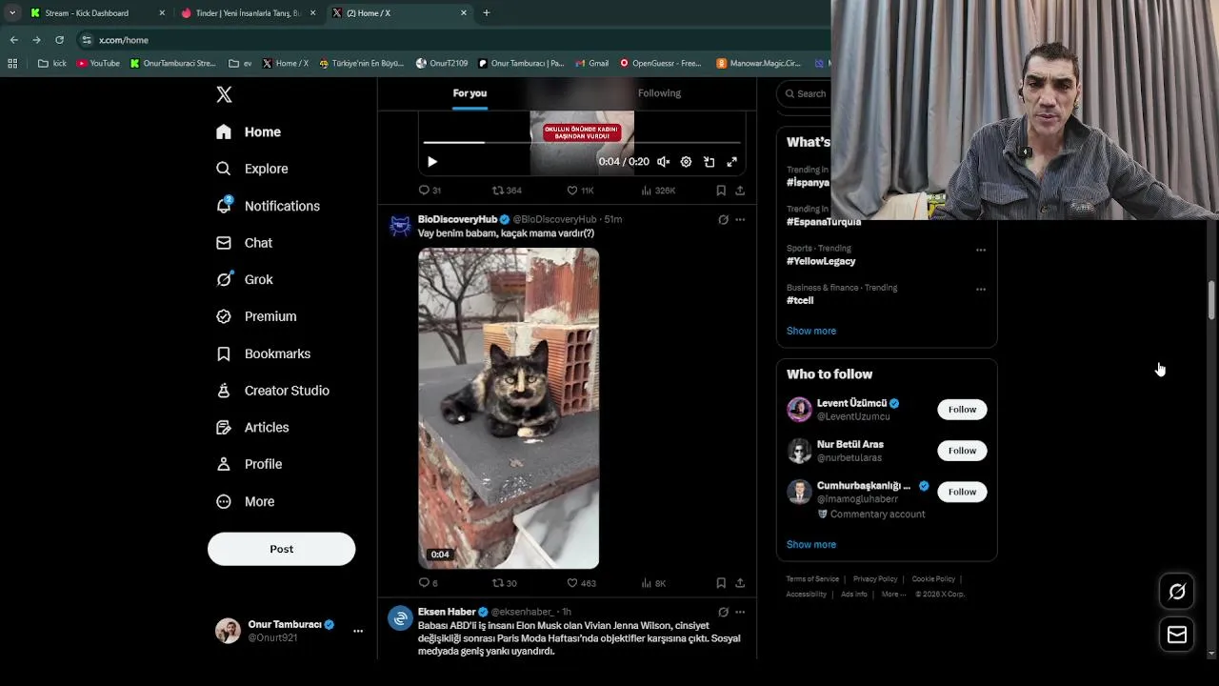Open Eksen Haber profile name

coord(447,612)
